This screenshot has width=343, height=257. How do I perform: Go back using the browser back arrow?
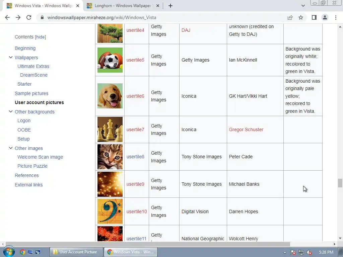pos(7,17)
